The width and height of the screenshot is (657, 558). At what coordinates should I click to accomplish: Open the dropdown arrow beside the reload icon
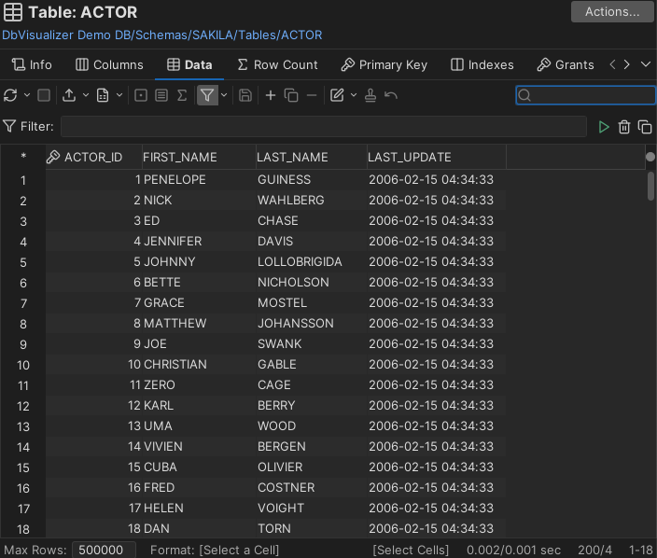pyautogui.click(x=26, y=95)
